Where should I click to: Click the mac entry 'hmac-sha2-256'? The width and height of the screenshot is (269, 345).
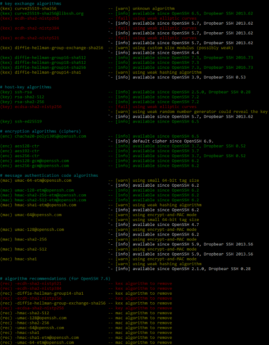pos(31,239)
